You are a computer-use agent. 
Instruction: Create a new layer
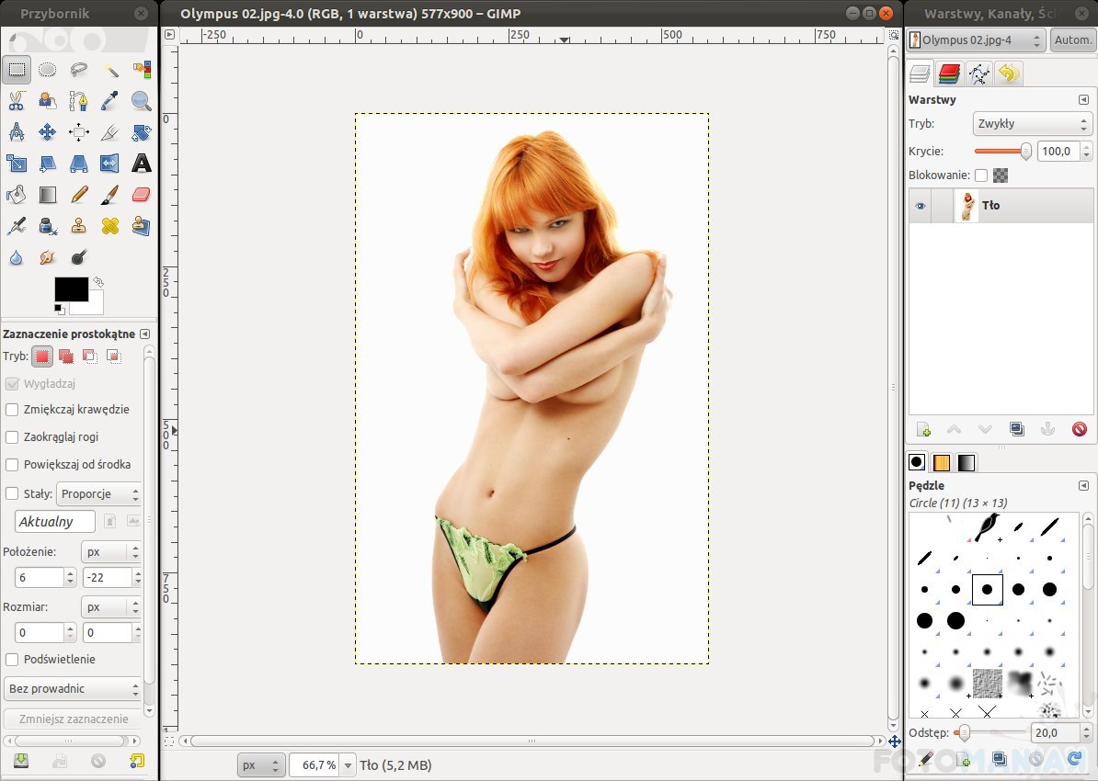coord(923,429)
